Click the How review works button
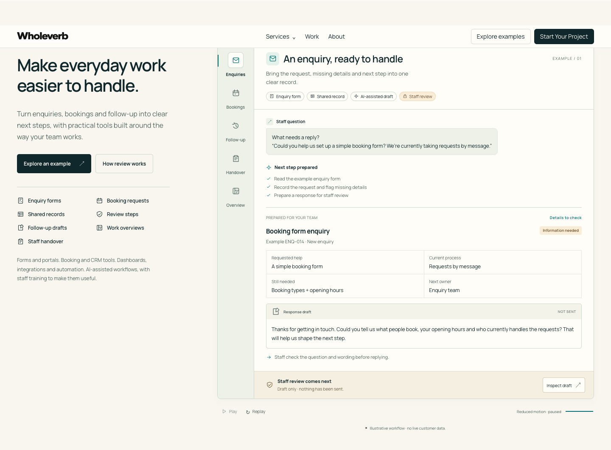The image size is (611, 450). (x=124, y=163)
